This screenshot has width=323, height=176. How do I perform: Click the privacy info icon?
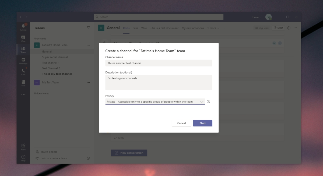[208, 102]
